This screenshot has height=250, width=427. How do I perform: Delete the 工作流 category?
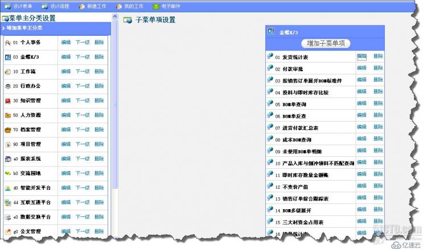click(99, 72)
